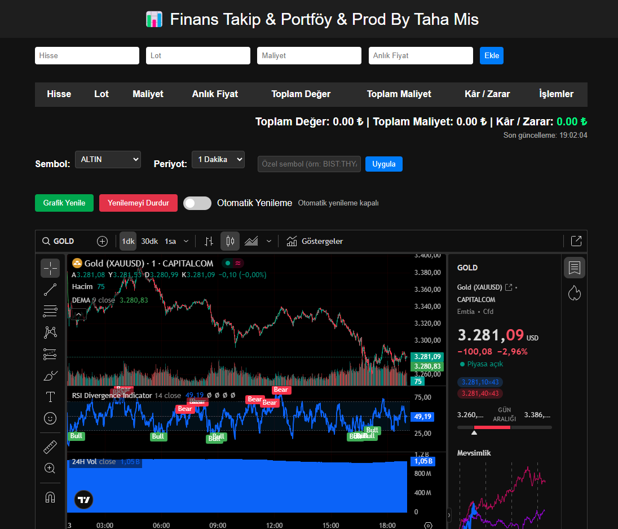618x529 pixels.
Task: Open the Göstergeler indicators menu
Action: 315,242
